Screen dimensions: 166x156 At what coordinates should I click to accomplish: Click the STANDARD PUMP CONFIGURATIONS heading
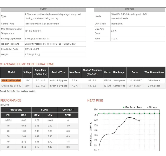(x=27, y=64)
